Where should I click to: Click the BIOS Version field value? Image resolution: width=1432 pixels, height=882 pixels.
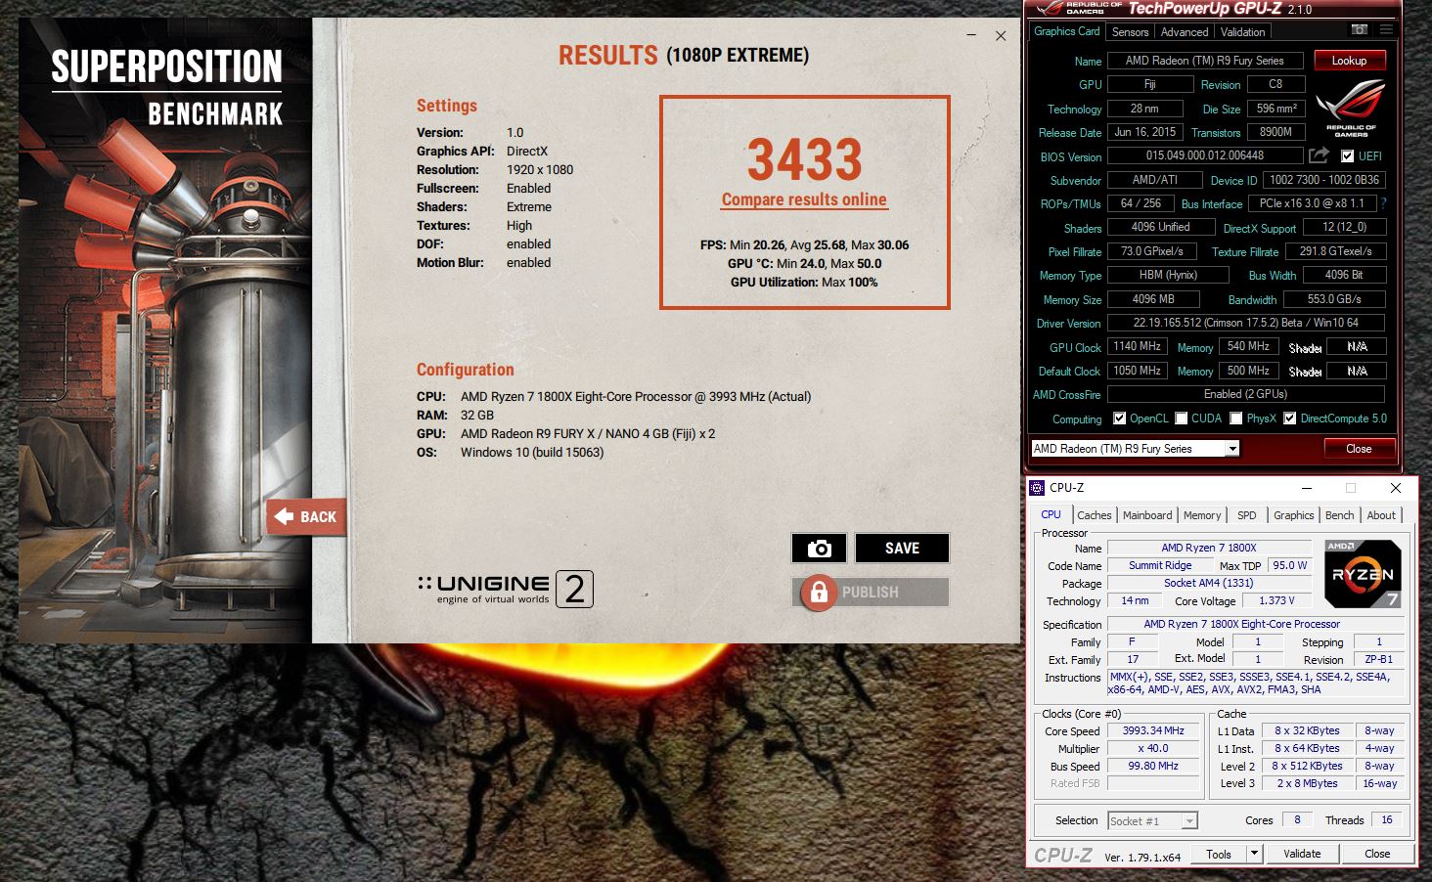coord(1205,155)
